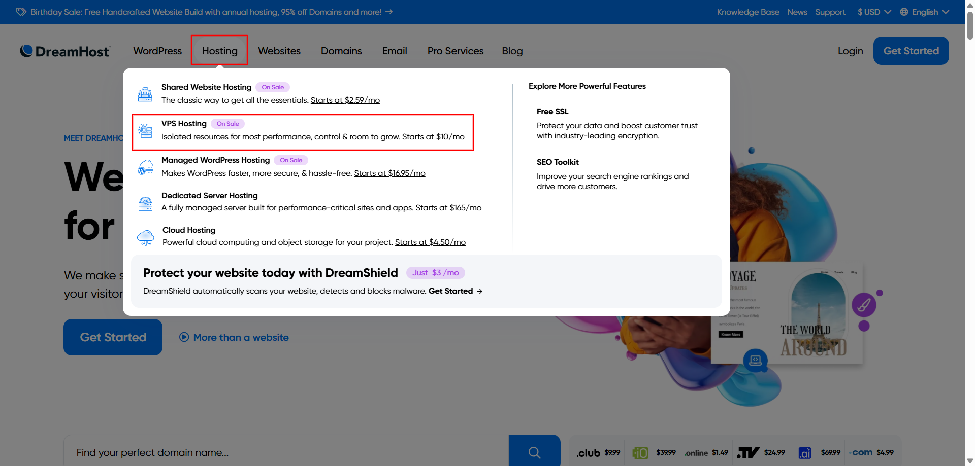Click DreamShield Get Started link
This screenshot has width=975, height=466.
pos(450,291)
